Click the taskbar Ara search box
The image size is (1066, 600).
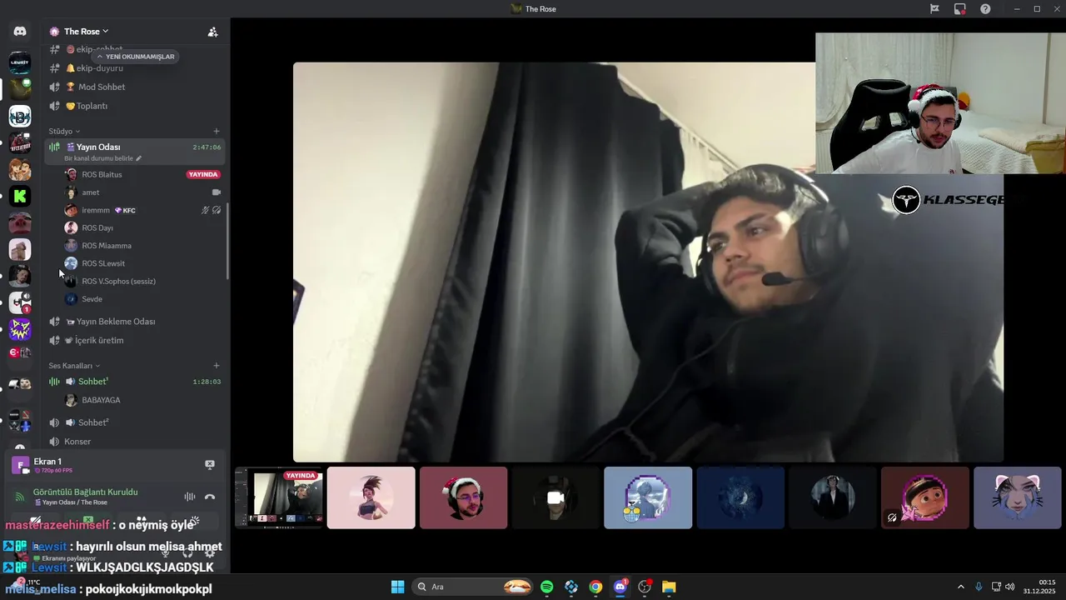coord(472,587)
